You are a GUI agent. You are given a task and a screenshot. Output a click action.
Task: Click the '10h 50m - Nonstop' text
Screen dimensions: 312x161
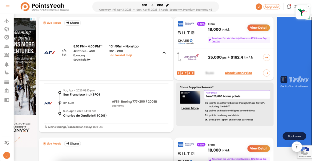click(124, 46)
